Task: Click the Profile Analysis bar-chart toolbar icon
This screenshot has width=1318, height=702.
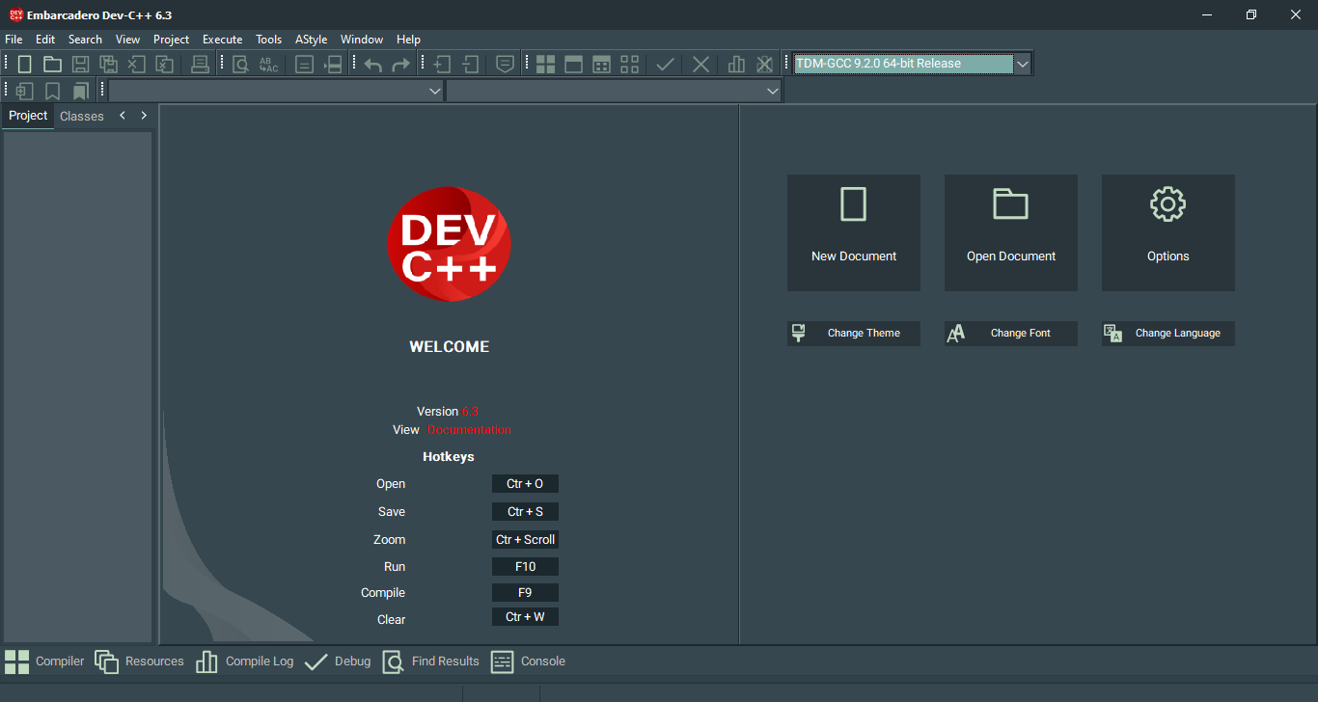Action: point(736,65)
